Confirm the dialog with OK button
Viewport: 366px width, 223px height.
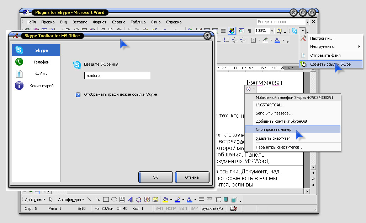155,177
